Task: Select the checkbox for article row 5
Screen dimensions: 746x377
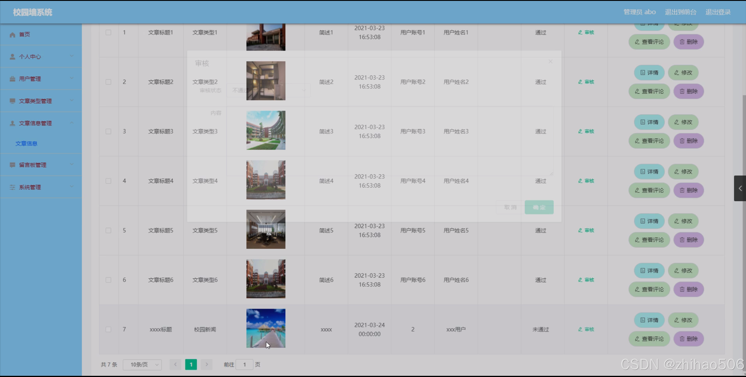Action: pos(108,230)
